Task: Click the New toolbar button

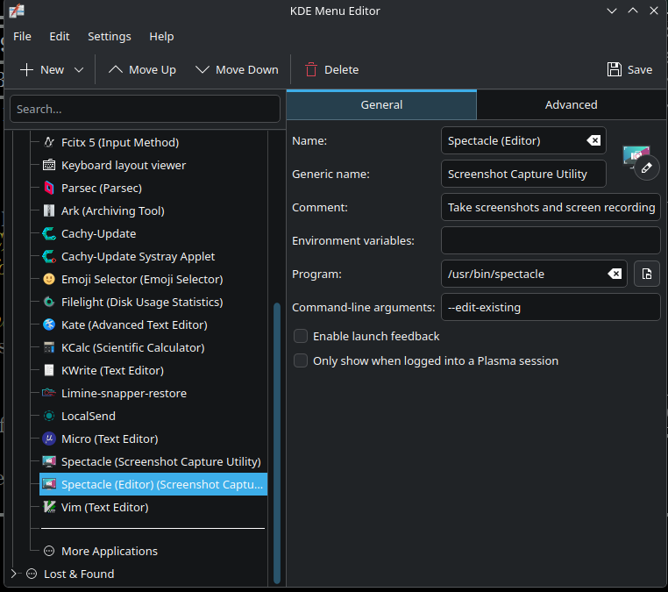Action: (42, 70)
